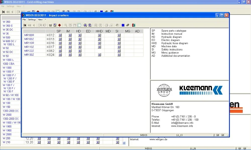Select the MR130Z machine link
The height and width of the screenshot is (150, 251).
coord(29,55)
